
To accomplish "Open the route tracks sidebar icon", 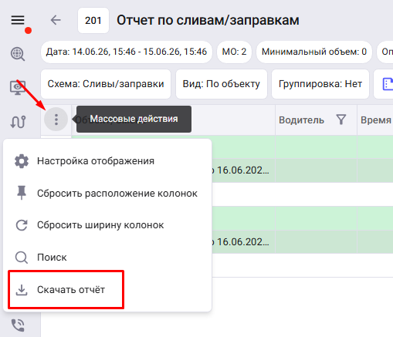I will tap(18, 122).
